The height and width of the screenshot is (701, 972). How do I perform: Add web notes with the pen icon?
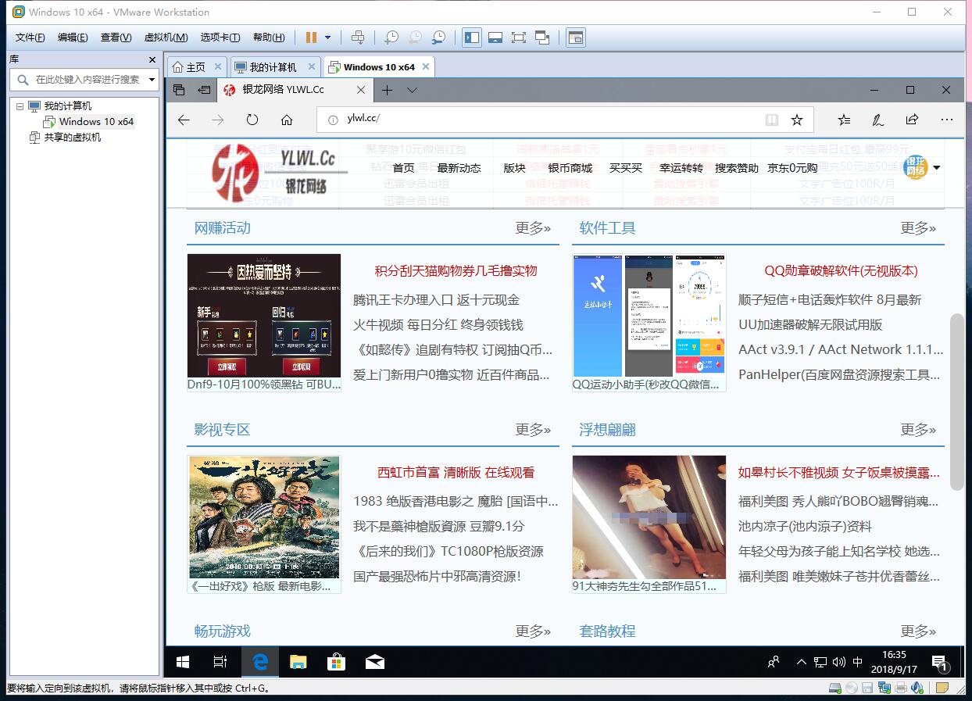[878, 120]
